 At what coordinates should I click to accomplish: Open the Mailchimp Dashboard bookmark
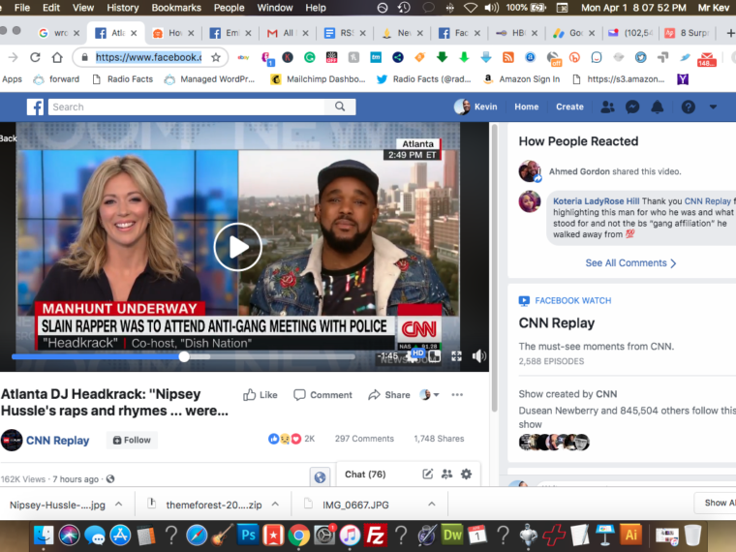click(319, 79)
